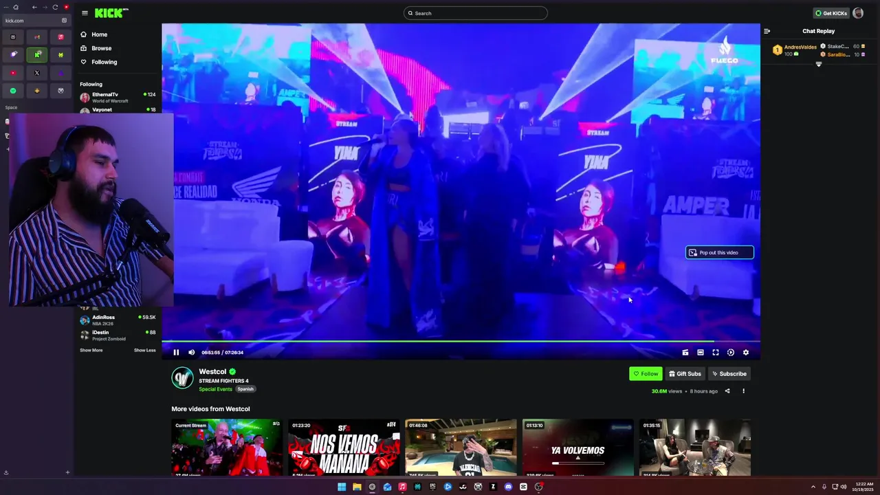This screenshot has width=880, height=495.
Task: Open the NOS VEMOS MAÑANA video thumbnail
Action: coord(344,448)
